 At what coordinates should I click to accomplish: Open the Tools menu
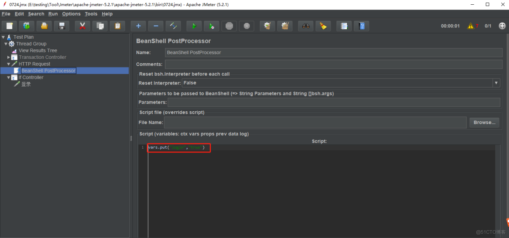click(x=91, y=14)
